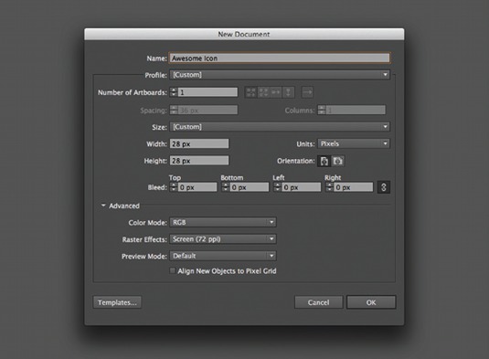Select the Grid by Column artboard arrangement icon
489x359 pixels.
[263, 92]
